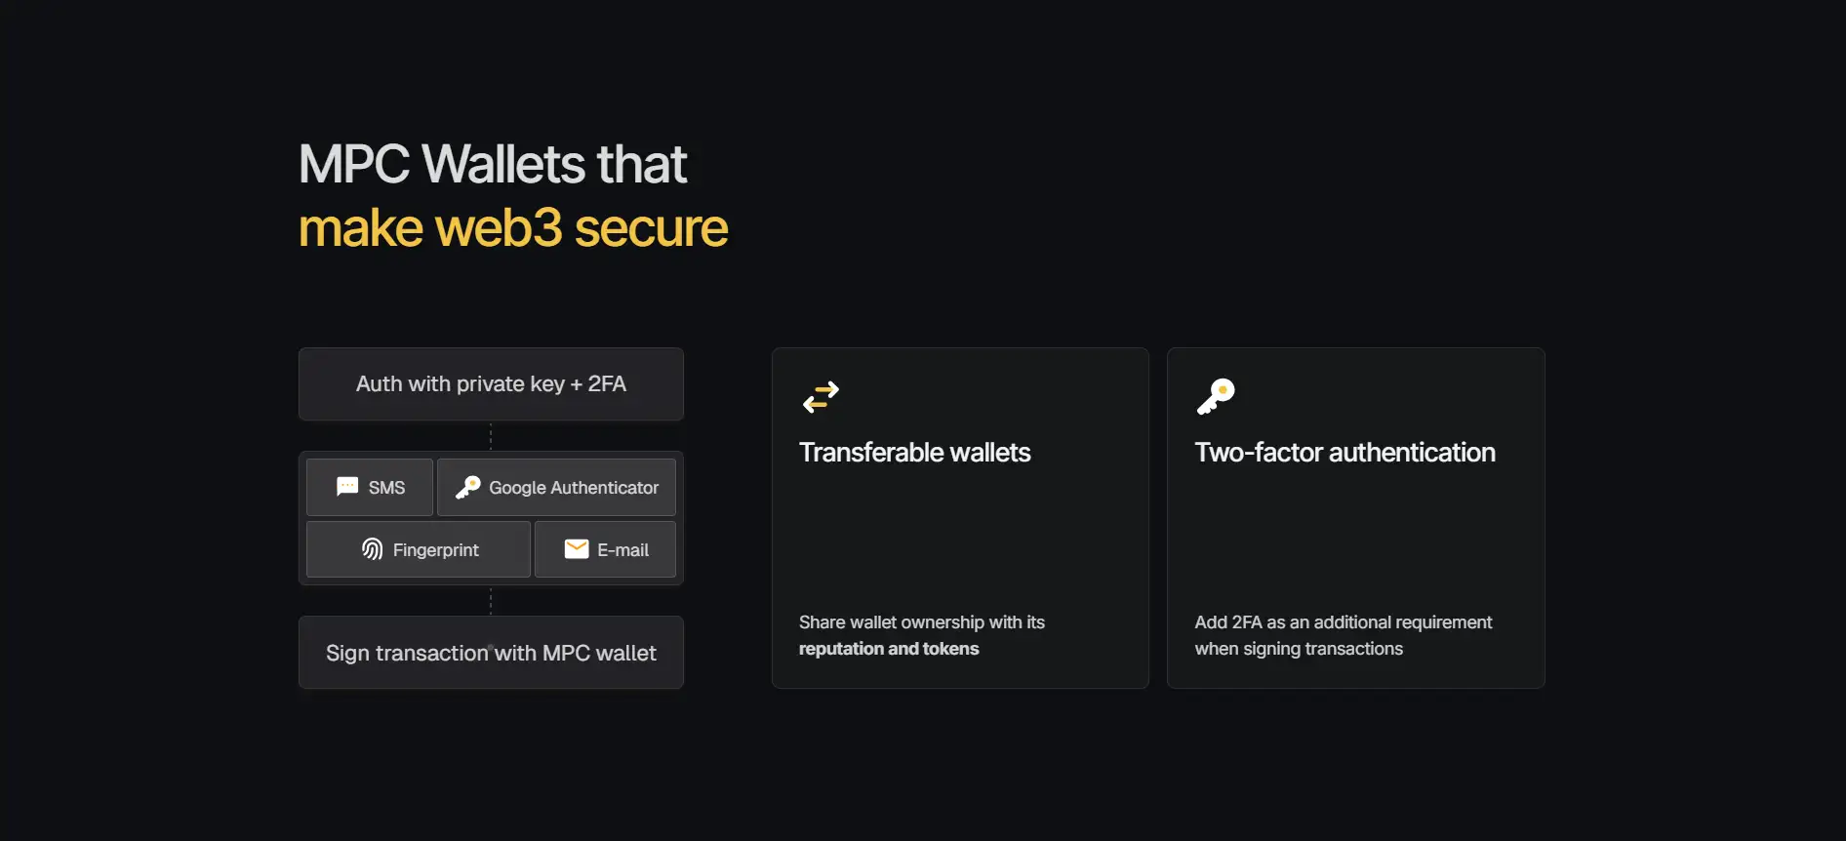Click Sign transaction with MPC wallet box

(x=491, y=653)
